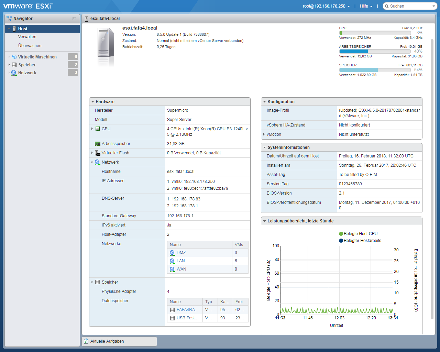Open Netzwerk in the Navigator
The image size is (440, 352).
(x=27, y=73)
